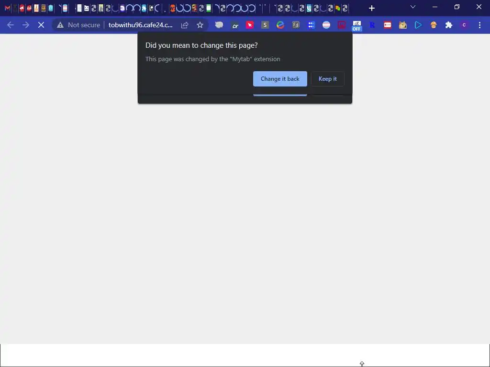Open the purple 'C' profile avatar
490x367 pixels.
[464, 25]
